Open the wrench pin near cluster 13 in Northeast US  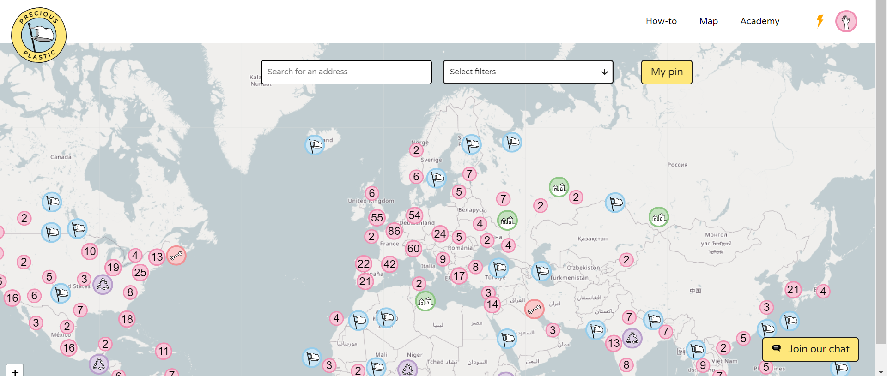pyautogui.click(x=176, y=255)
